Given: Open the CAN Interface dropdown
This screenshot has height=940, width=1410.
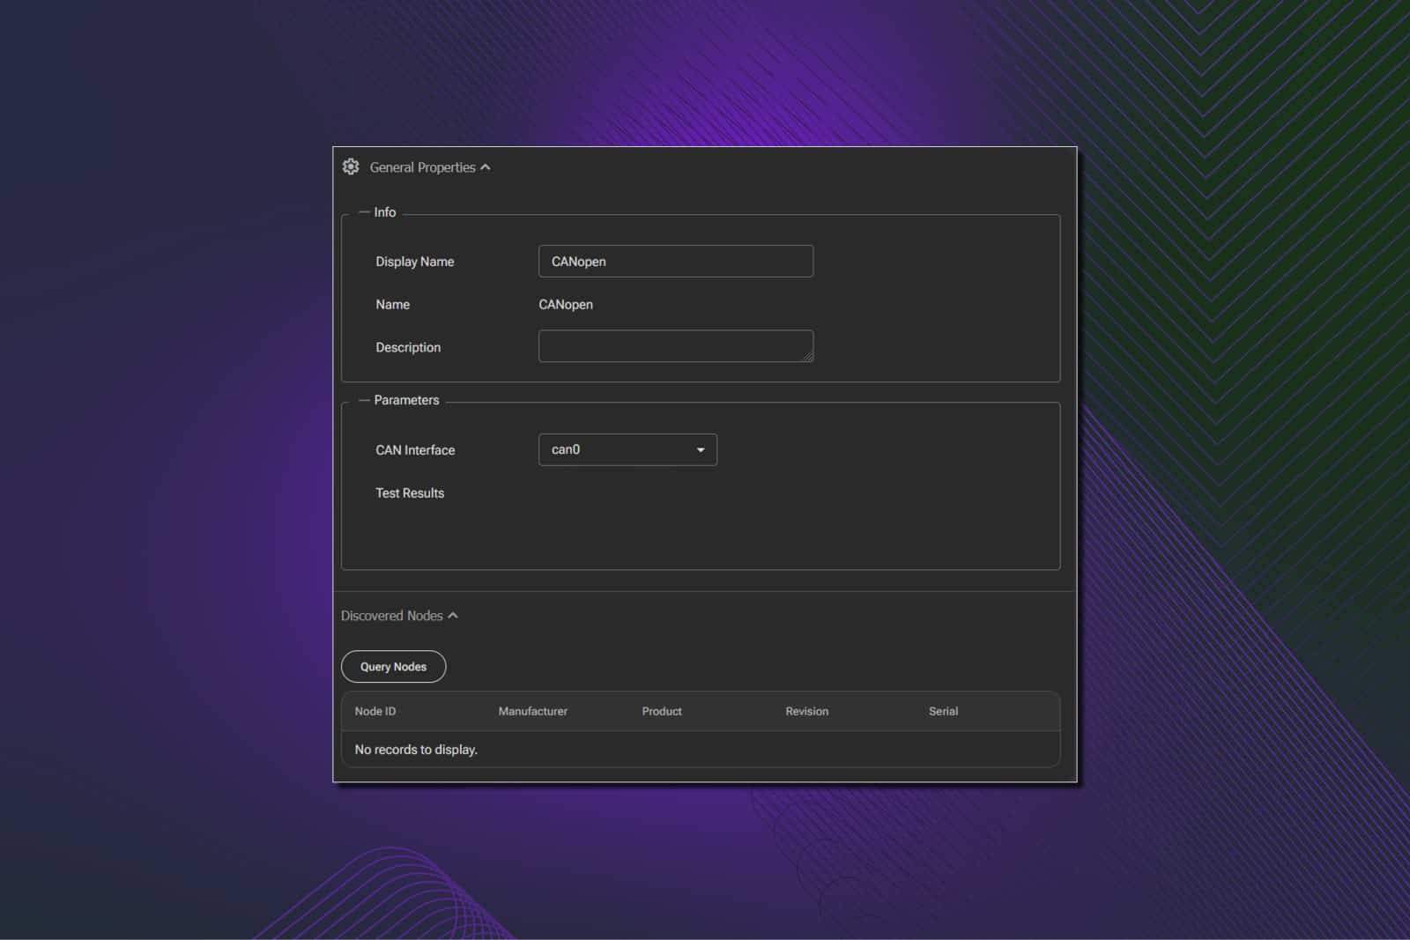Looking at the screenshot, I should [x=627, y=449].
